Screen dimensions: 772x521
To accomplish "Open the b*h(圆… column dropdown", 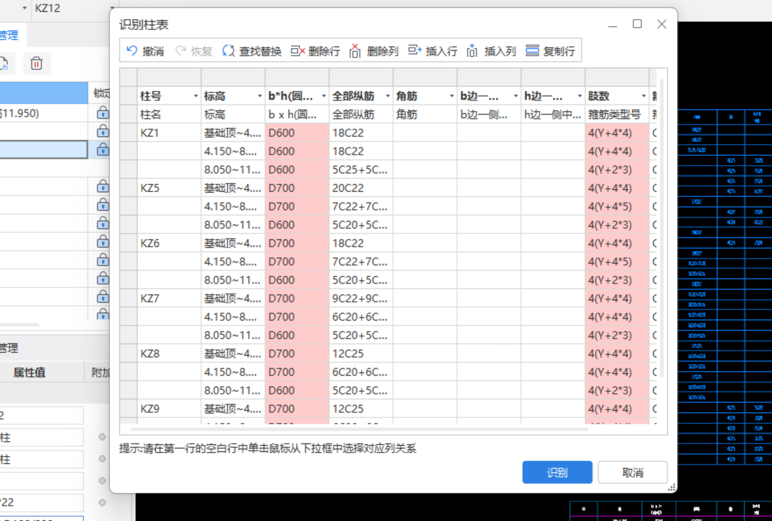I will point(324,96).
